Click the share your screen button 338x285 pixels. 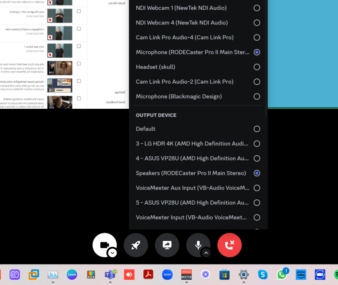pyautogui.click(x=167, y=245)
